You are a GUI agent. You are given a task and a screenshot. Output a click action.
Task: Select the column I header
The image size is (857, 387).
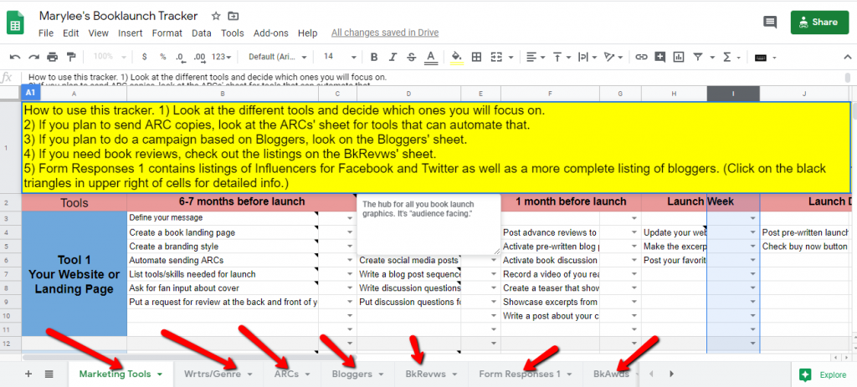click(733, 94)
